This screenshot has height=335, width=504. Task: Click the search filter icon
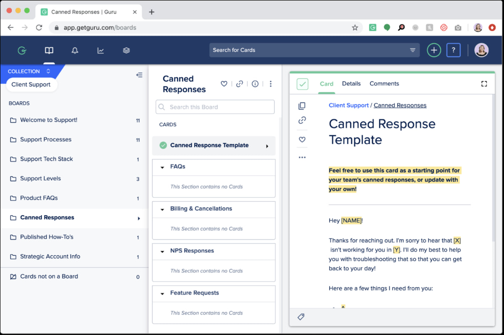coord(412,50)
